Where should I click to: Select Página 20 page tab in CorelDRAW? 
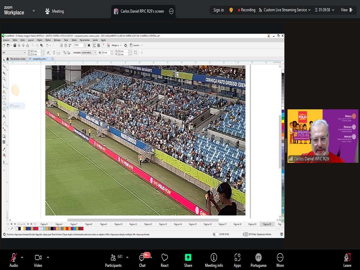[x=267, y=224]
